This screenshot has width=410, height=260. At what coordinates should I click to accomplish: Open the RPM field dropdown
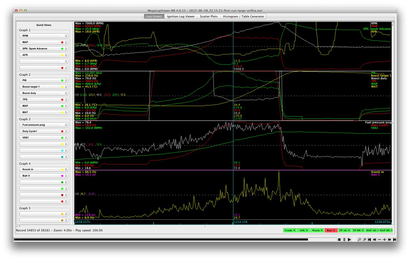tap(43, 36)
